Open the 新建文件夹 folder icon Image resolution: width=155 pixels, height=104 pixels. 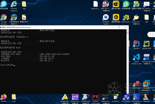24,19
